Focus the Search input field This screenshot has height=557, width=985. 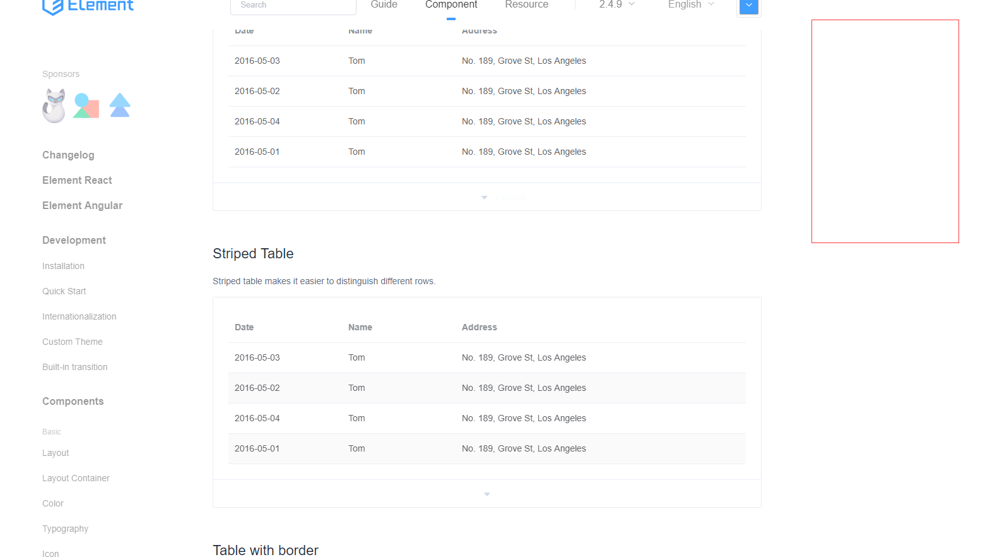293,5
